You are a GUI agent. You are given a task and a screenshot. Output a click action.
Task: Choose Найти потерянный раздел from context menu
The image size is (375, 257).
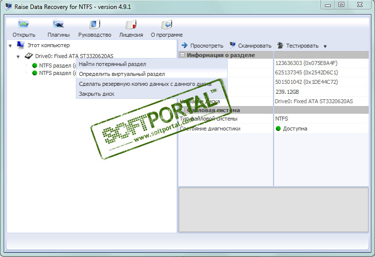pos(152,64)
